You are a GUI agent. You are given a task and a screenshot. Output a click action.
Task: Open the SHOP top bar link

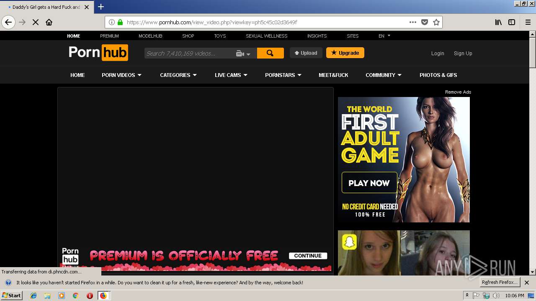(x=188, y=36)
